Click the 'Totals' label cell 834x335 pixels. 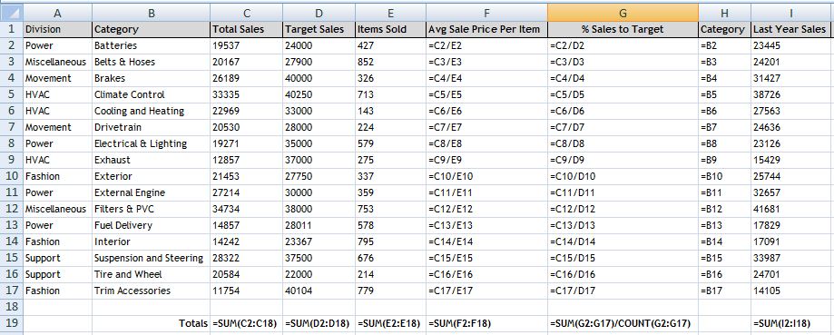point(151,323)
